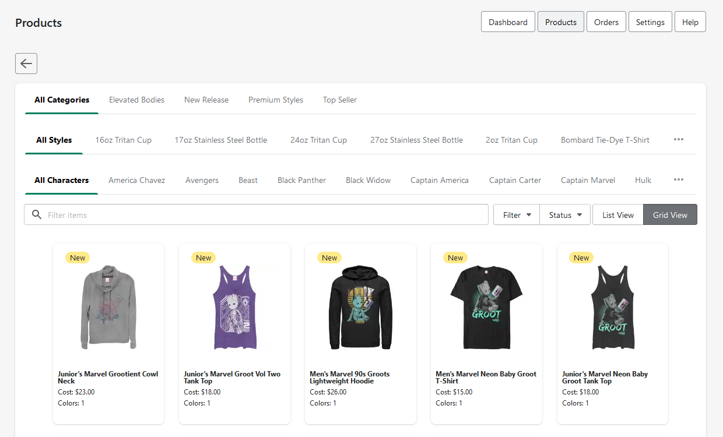Click the Cost: $15.00 price text
Image resolution: width=723 pixels, height=437 pixels.
[454, 392]
